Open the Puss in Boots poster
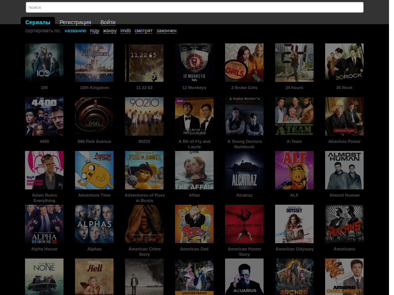 click(x=144, y=170)
